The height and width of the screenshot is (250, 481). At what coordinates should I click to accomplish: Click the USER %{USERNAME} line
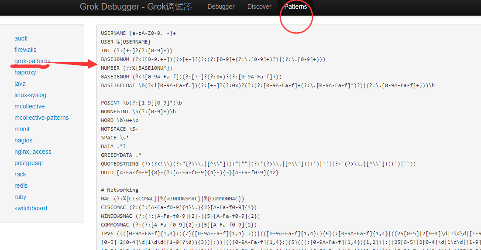click(126, 42)
